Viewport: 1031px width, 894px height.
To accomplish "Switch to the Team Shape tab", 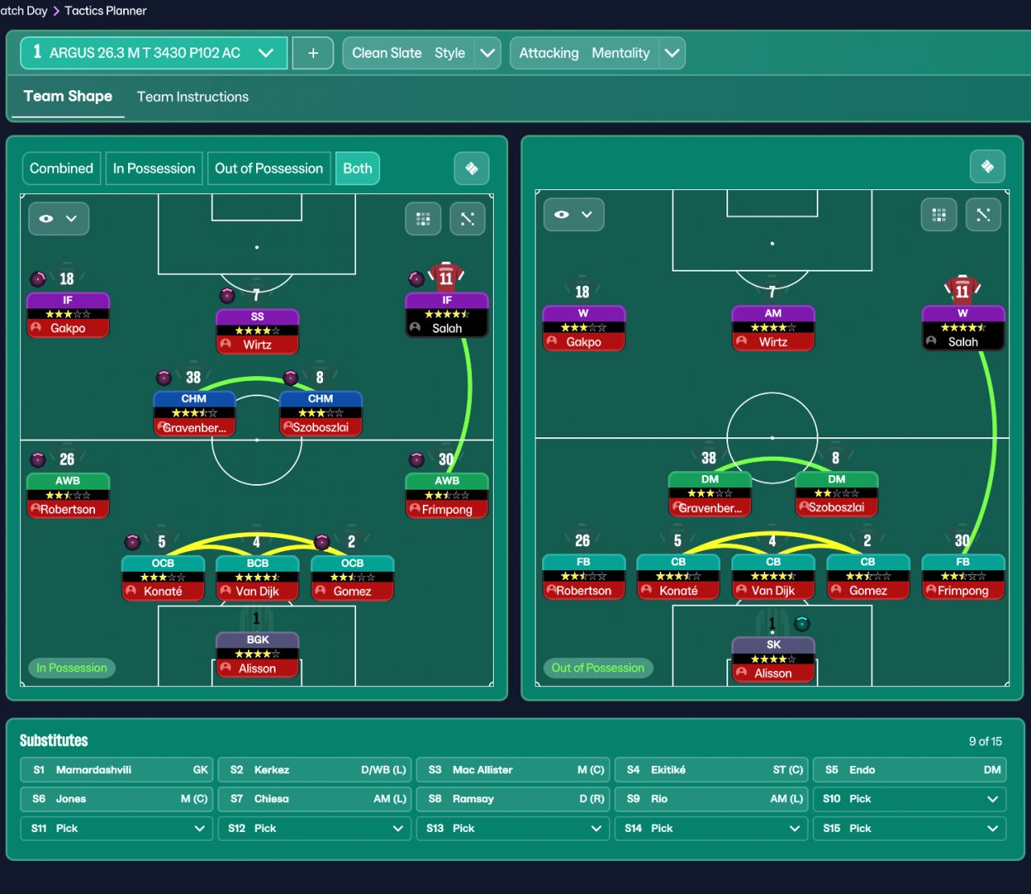I will point(68,97).
